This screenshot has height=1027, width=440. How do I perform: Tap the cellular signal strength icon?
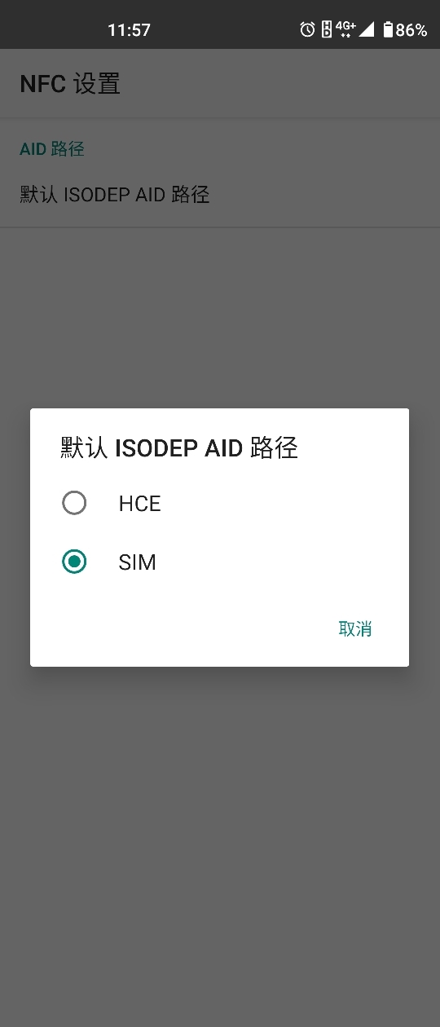point(367,30)
